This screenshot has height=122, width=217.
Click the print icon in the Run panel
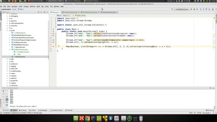[7, 102]
